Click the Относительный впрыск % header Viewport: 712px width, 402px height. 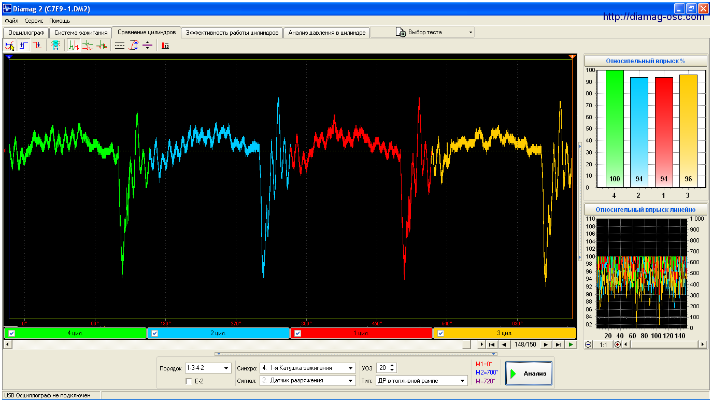[x=645, y=61]
